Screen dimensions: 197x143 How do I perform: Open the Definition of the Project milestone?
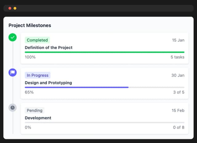pos(49,47)
